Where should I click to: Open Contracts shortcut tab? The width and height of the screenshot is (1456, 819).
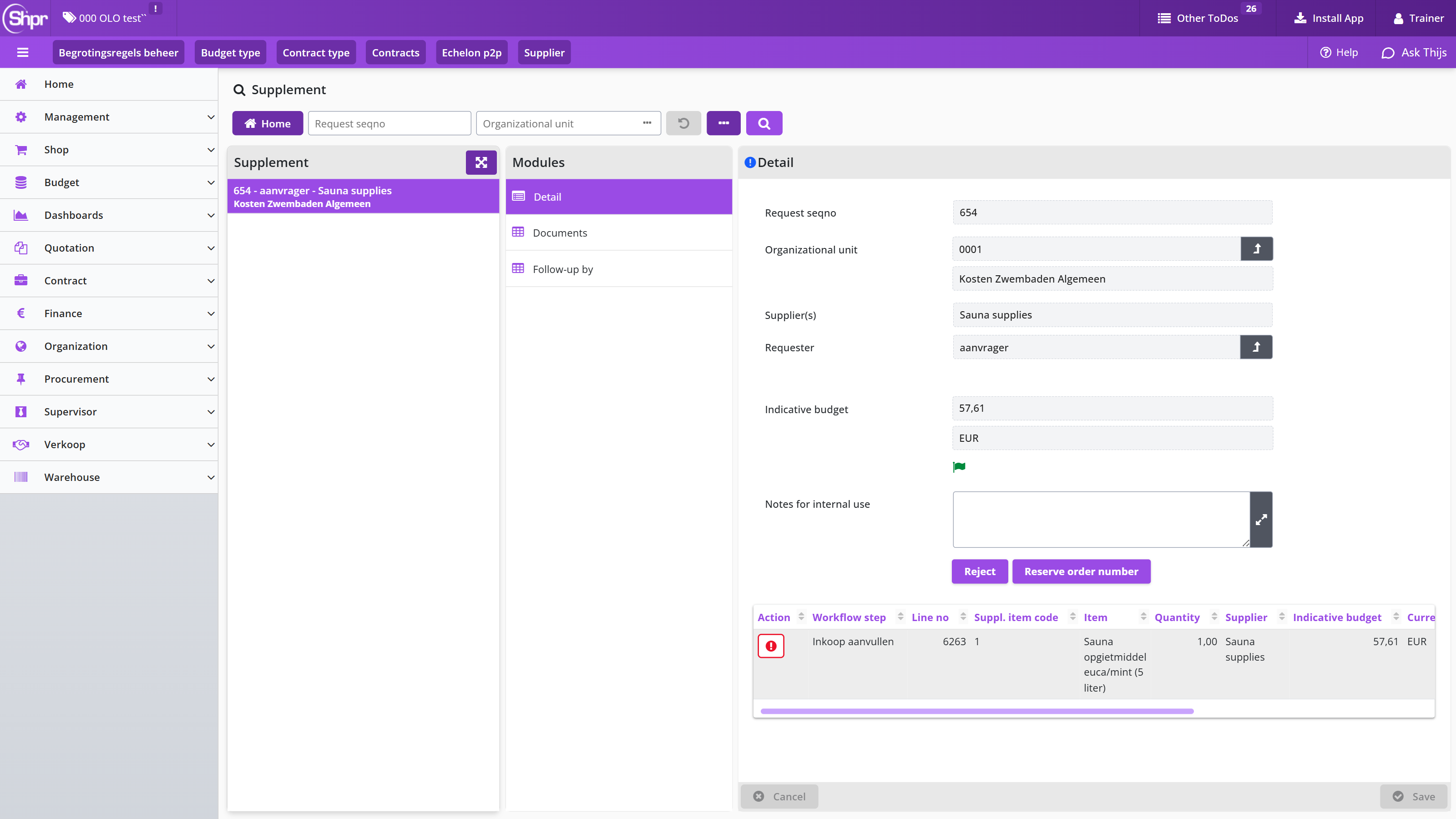point(396,53)
